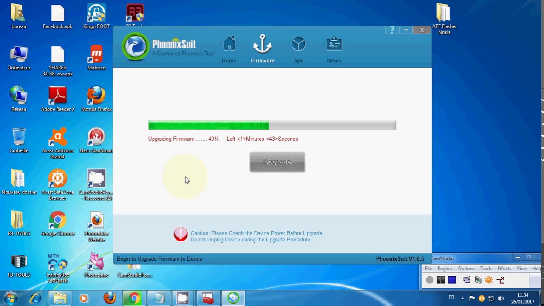Click the red caution exclamation icon
The image size is (544, 306).
(181, 234)
